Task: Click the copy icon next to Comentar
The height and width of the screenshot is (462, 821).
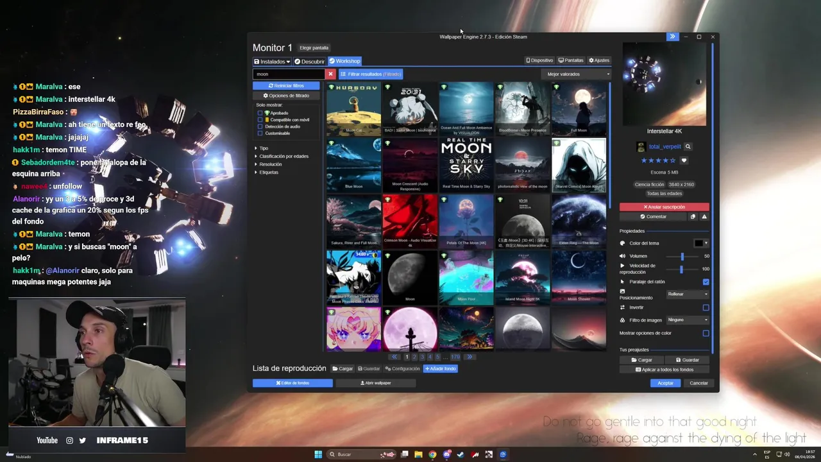Action: click(x=693, y=217)
